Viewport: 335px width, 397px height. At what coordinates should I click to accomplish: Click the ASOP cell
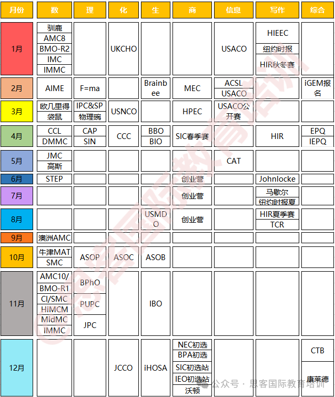90,257
